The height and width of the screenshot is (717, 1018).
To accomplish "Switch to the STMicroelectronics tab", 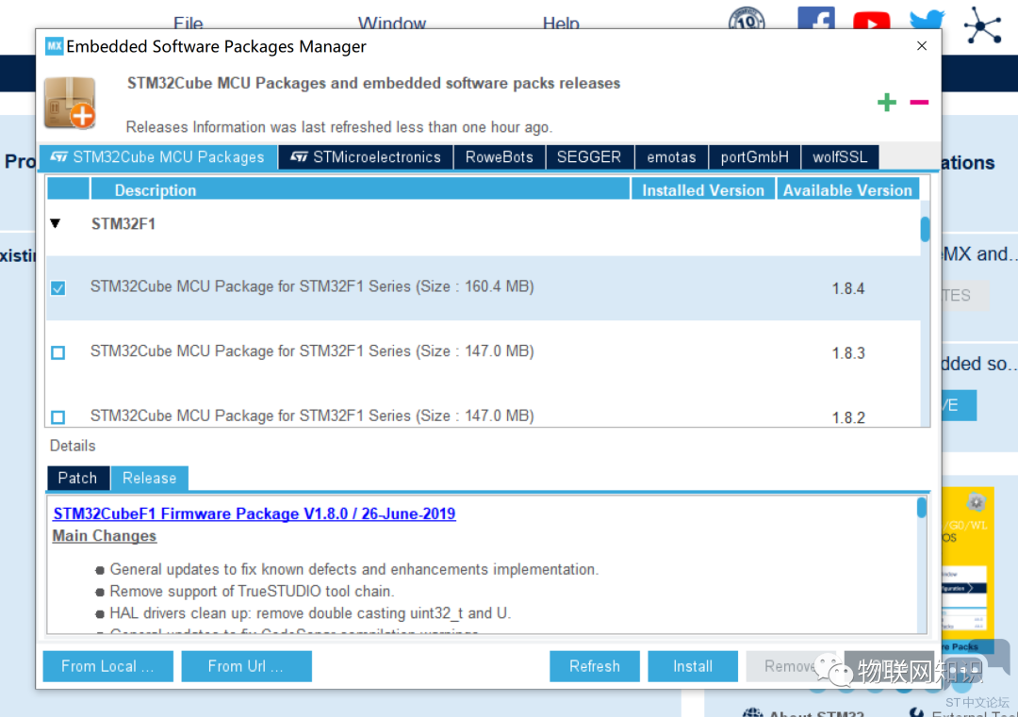I will click(366, 157).
